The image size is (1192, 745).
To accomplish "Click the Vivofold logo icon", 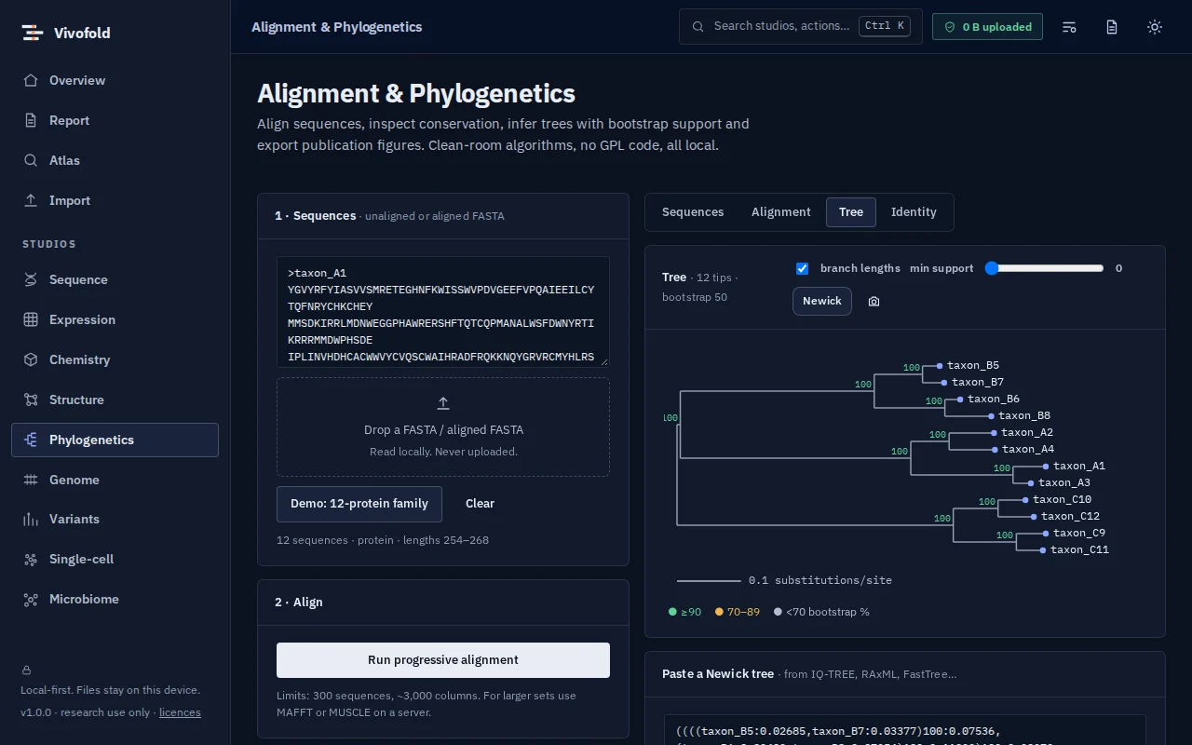I will pyautogui.click(x=33, y=33).
